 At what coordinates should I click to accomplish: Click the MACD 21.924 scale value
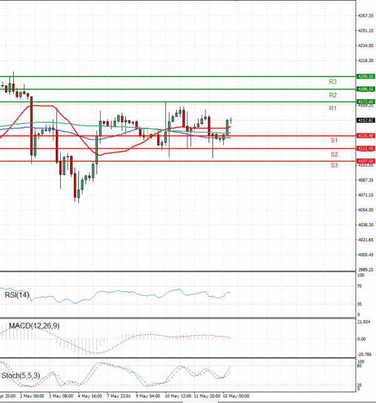pos(363,322)
